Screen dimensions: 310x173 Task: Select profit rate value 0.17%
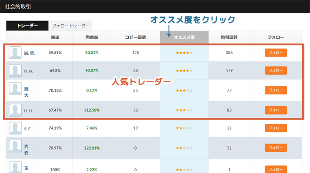pos(92,90)
